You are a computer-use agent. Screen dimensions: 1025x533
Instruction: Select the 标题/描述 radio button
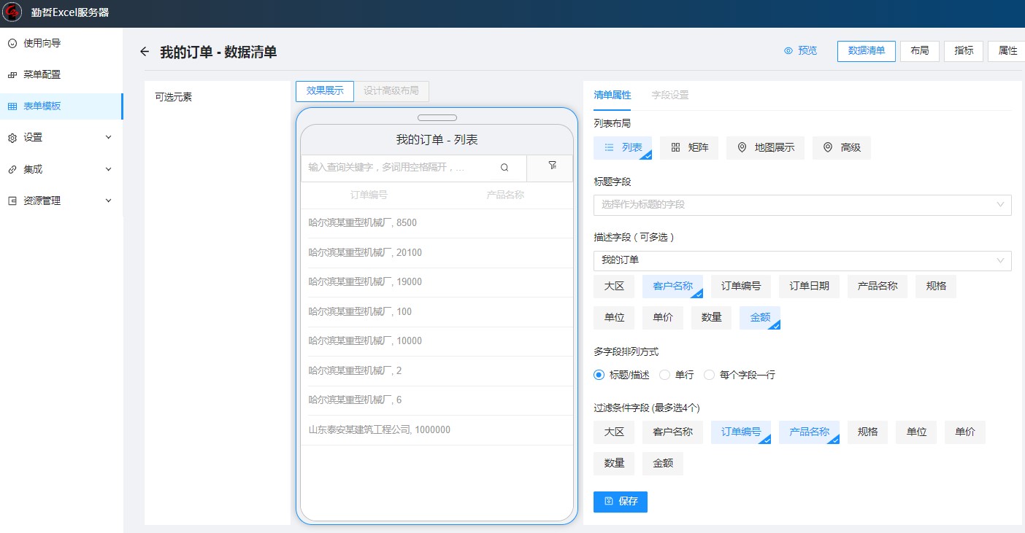click(x=599, y=375)
